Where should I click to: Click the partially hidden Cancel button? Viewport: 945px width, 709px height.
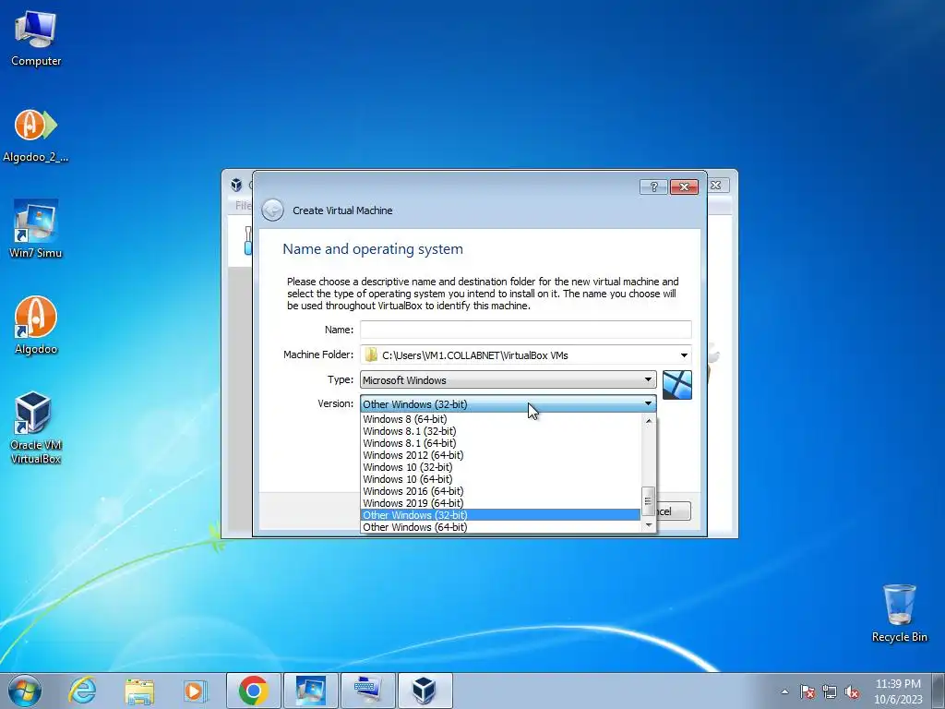coord(673,511)
